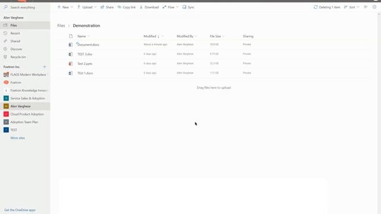The image size is (381, 214).
Task: Click the Test 2.pptx file icon
Action: tap(70, 64)
